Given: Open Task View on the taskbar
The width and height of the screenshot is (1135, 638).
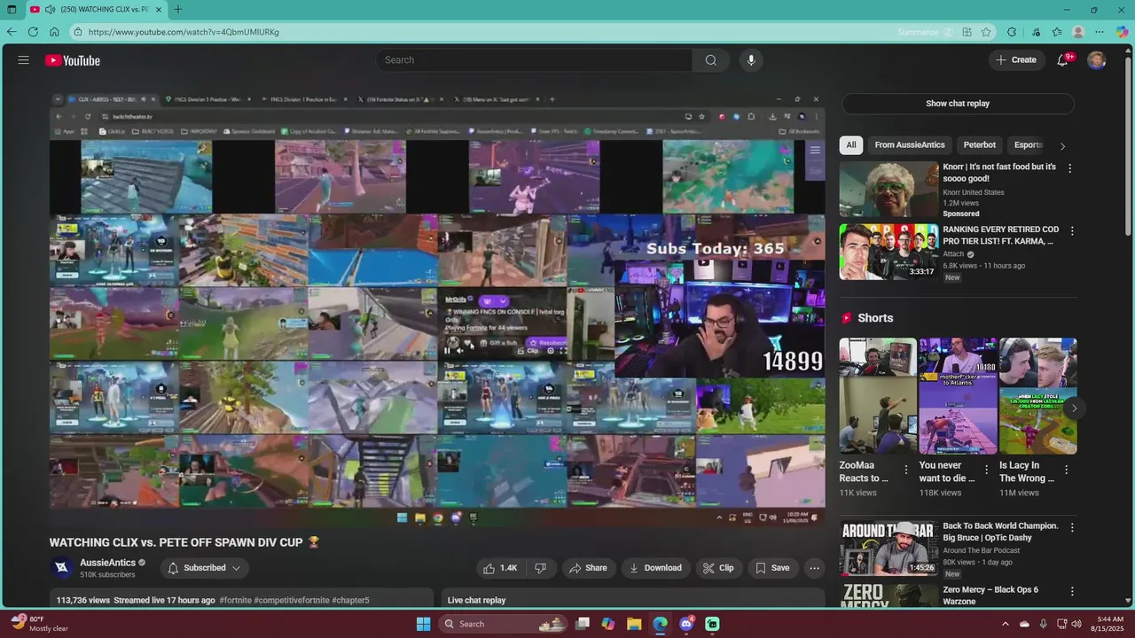Looking at the screenshot, I should tap(583, 624).
